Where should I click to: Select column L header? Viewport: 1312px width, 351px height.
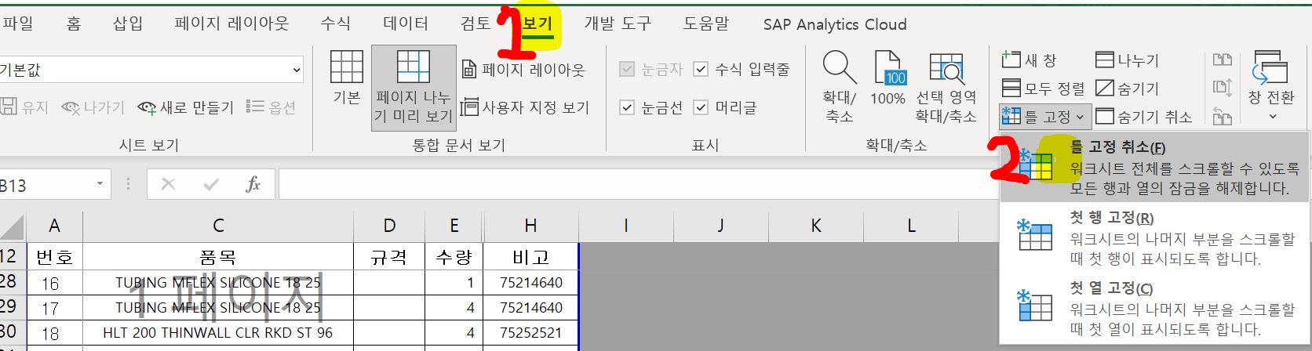point(911,226)
